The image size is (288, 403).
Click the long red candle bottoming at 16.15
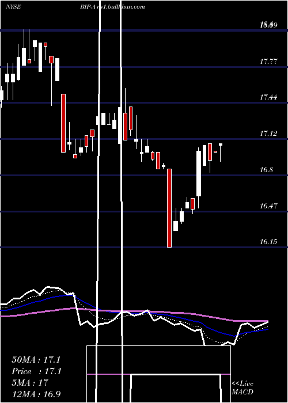pyautogui.click(x=169, y=208)
